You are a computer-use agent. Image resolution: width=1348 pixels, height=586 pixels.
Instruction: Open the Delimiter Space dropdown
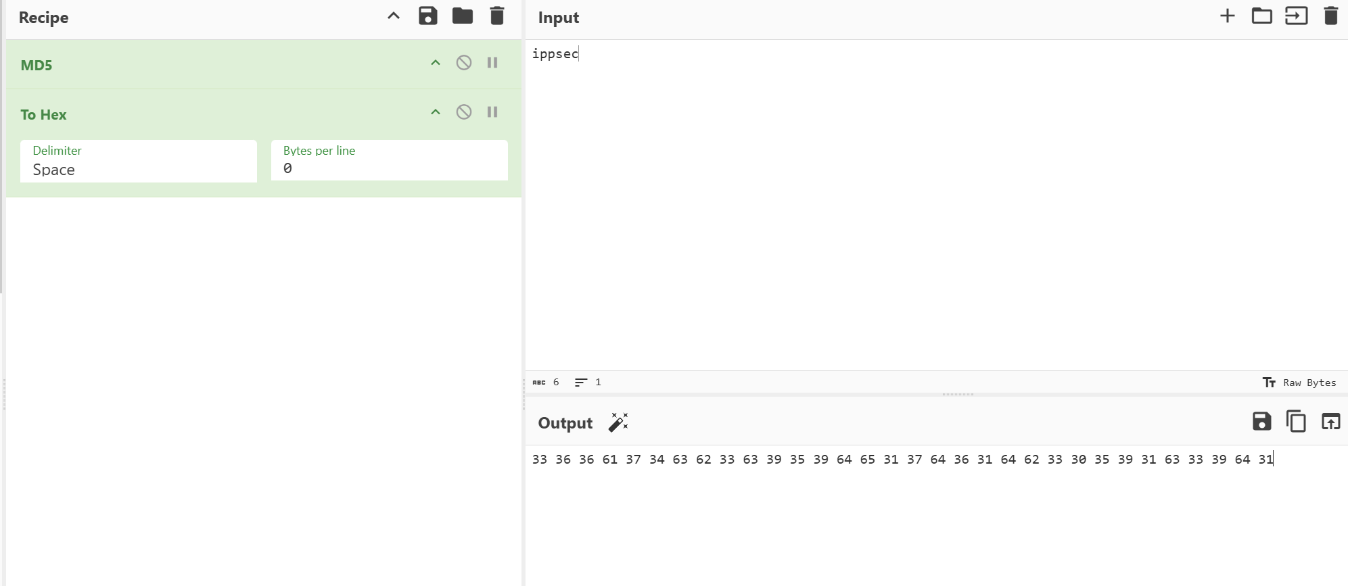pyautogui.click(x=139, y=162)
